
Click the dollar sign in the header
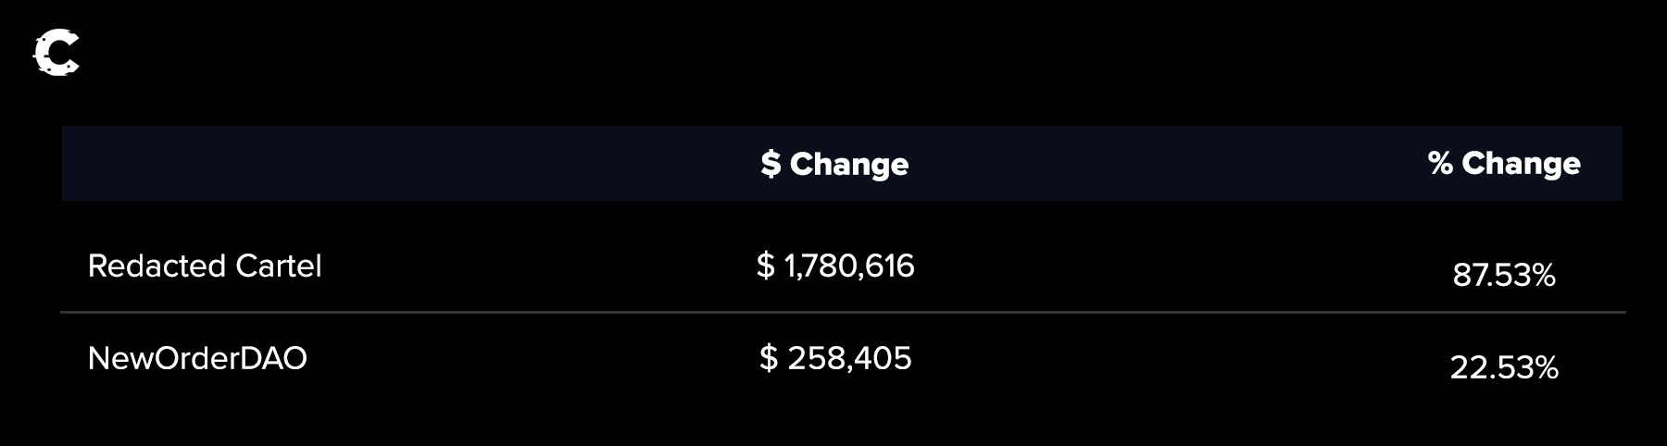[x=771, y=164]
